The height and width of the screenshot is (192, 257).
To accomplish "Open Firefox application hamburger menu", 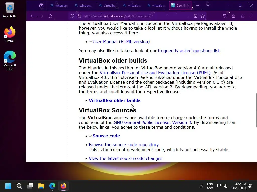I will pos(251,16).
